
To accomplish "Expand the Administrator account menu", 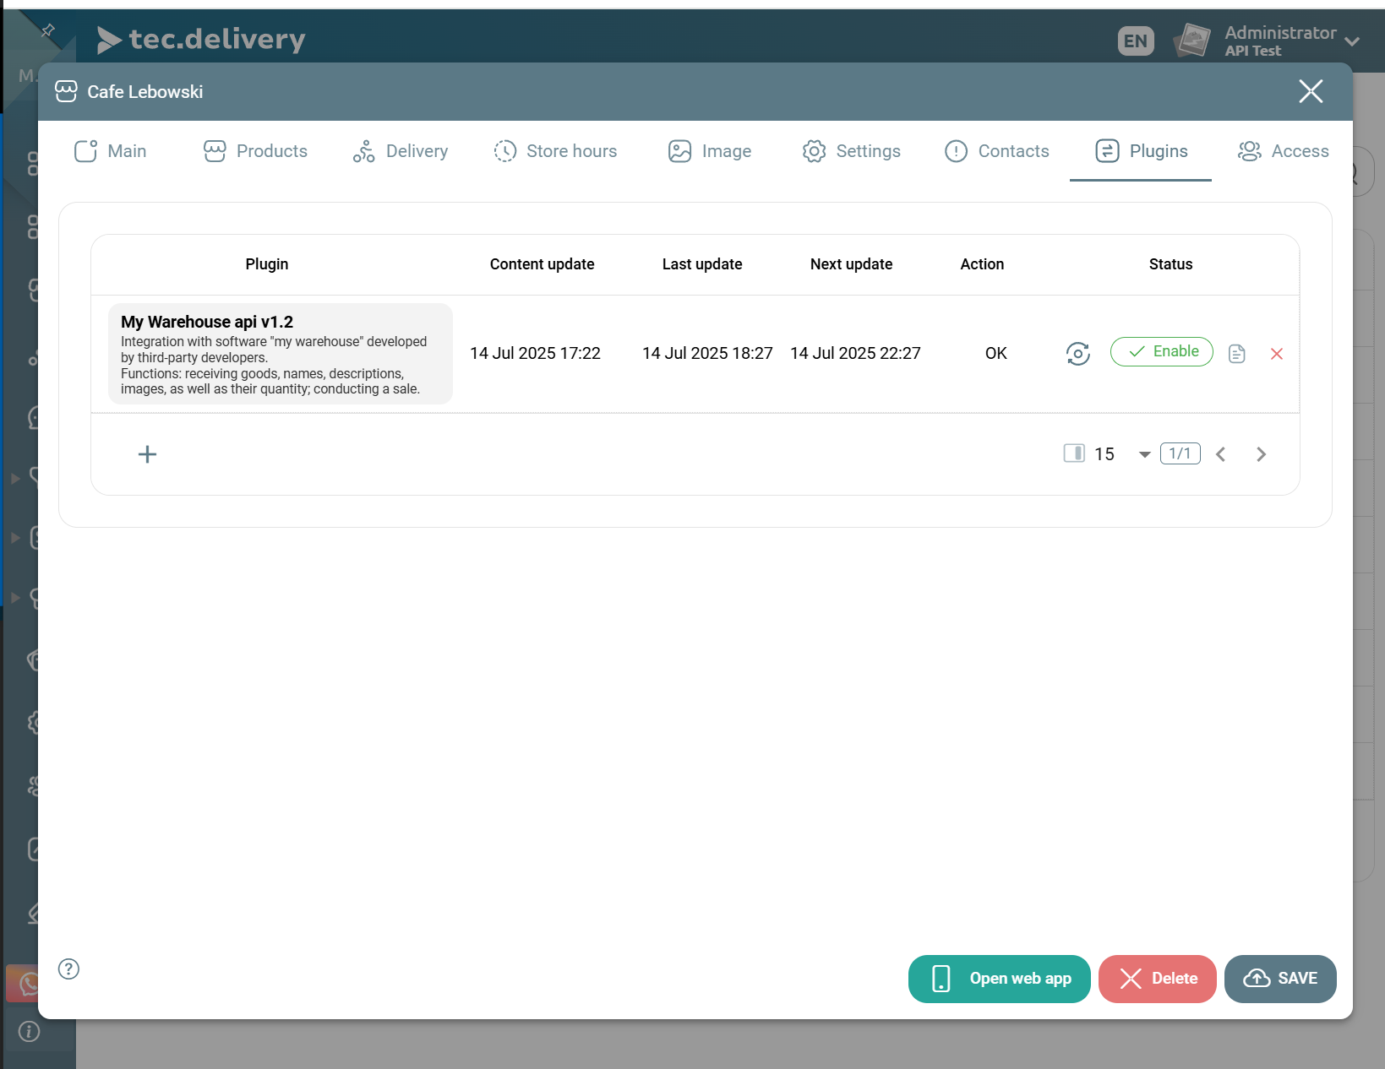I will (x=1351, y=41).
